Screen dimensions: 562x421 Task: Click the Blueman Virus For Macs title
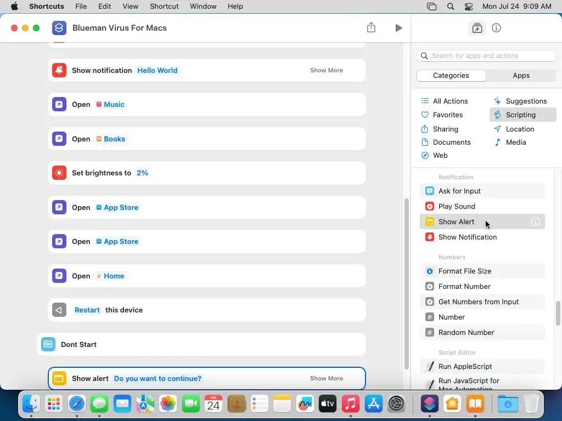point(119,28)
